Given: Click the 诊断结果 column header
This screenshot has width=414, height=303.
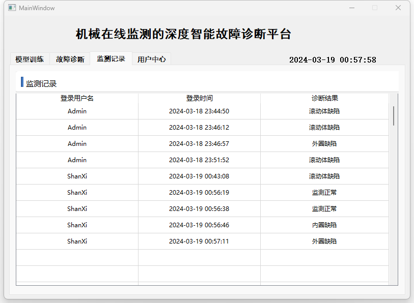Looking at the screenshot, I should [324, 98].
